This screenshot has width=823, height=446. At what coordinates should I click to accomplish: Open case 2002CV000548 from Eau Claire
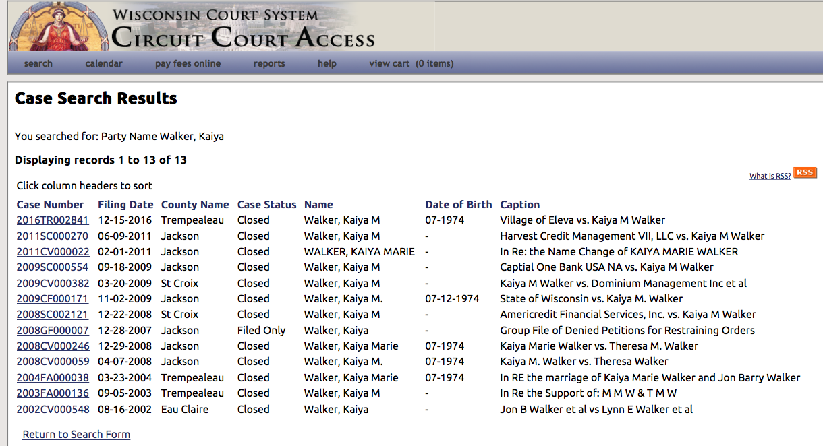(x=53, y=410)
